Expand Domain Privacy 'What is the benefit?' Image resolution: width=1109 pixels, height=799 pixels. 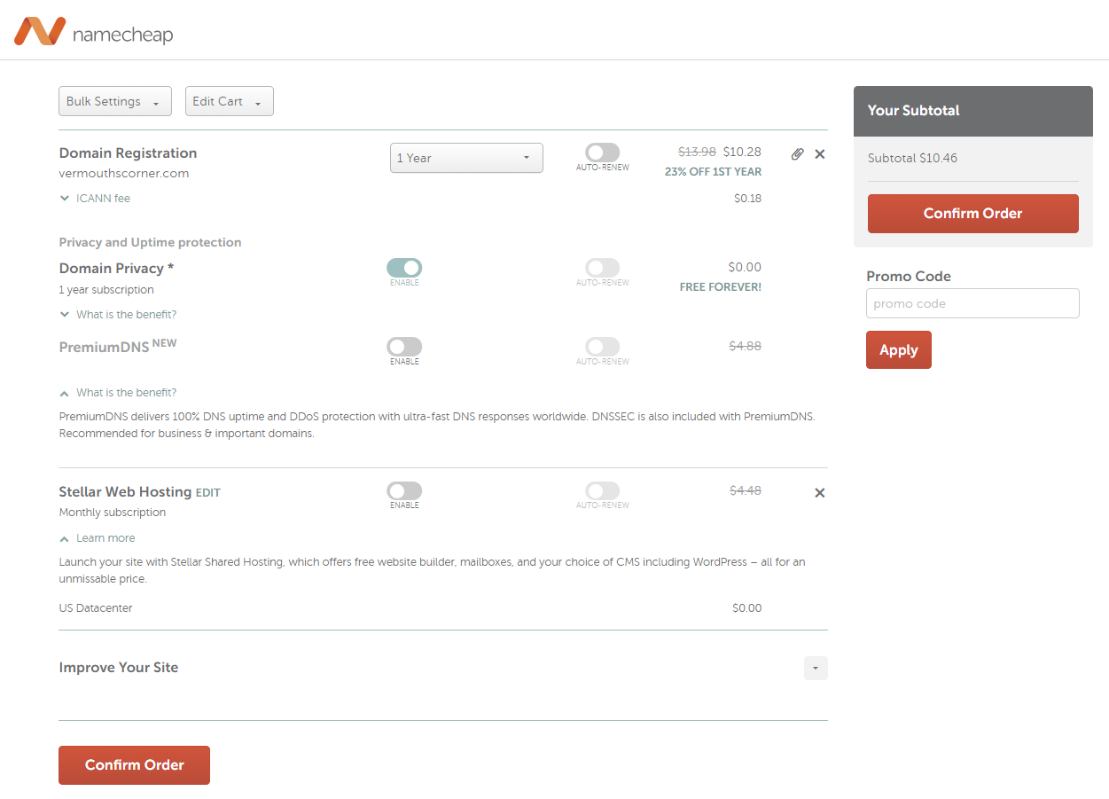65,315
